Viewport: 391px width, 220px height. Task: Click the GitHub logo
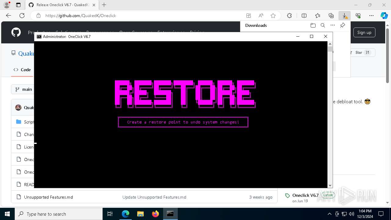[x=16, y=32]
